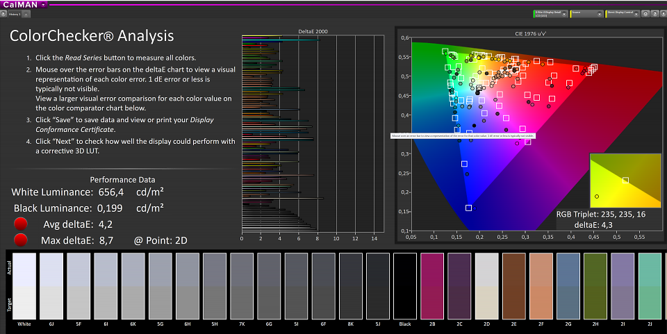
Task: Click the '@ Point: 2D' label
Action: coord(160,240)
